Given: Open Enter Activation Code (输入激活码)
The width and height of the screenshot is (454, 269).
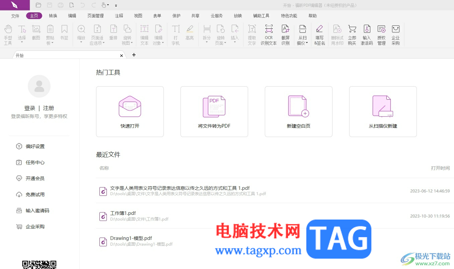Looking at the screenshot, I should 367,35.
